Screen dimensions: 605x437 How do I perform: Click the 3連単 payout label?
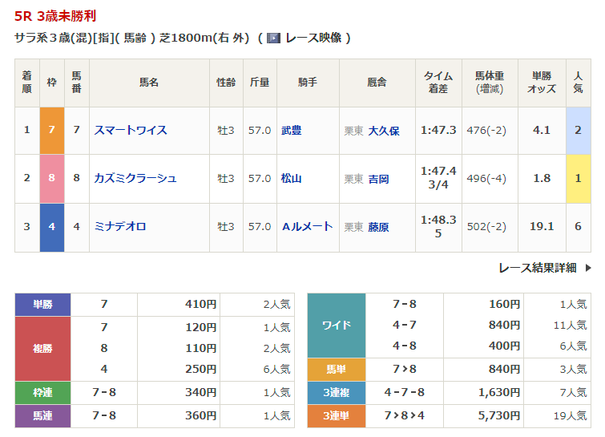(x=337, y=416)
